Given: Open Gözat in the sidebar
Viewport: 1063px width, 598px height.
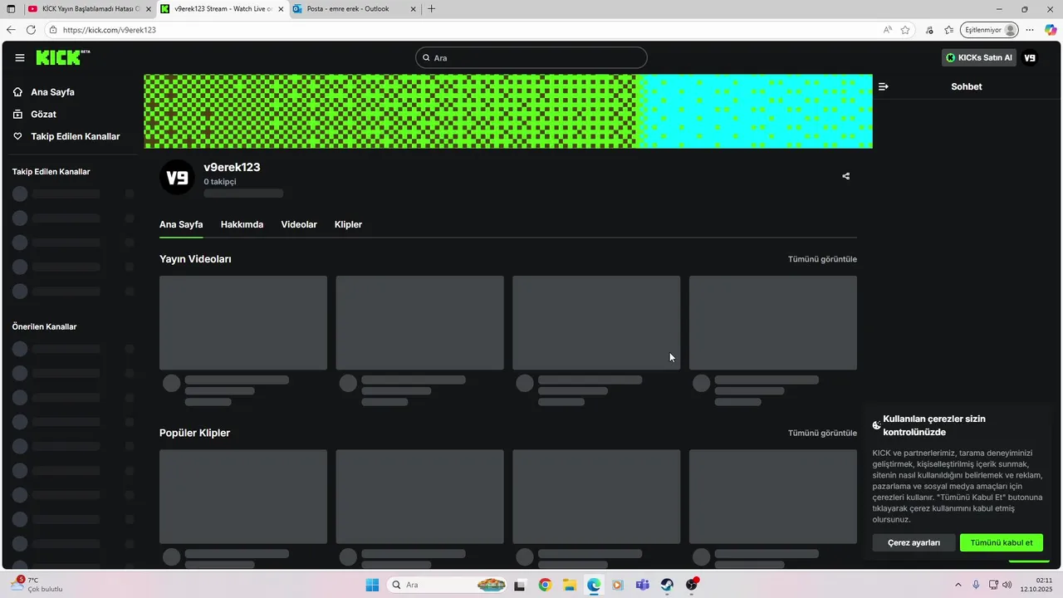Looking at the screenshot, I should coord(43,114).
